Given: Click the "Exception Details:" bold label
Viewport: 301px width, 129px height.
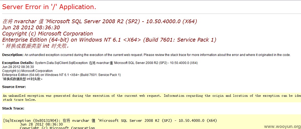Looking at the screenshot, I should [18, 63].
